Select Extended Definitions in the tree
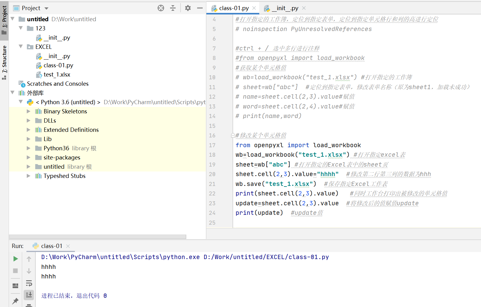The width and height of the screenshot is (481, 307). coord(71,130)
